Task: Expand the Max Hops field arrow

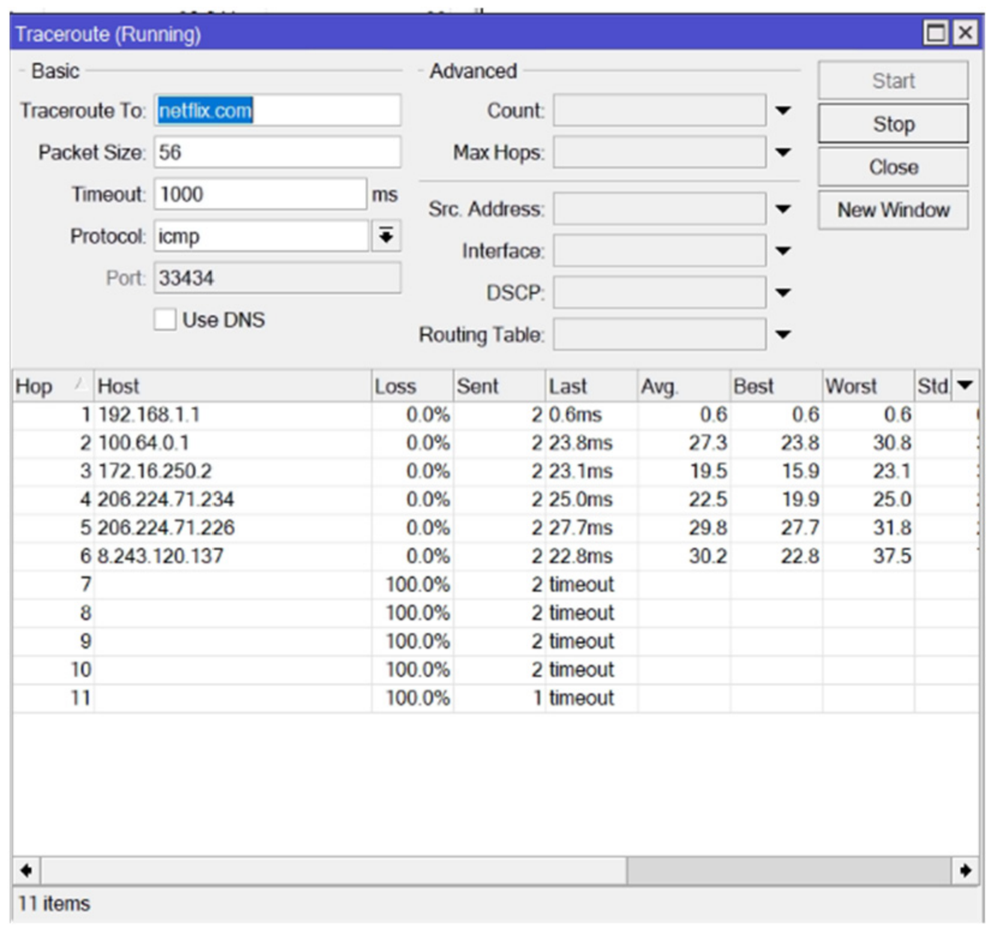Action: [x=783, y=152]
